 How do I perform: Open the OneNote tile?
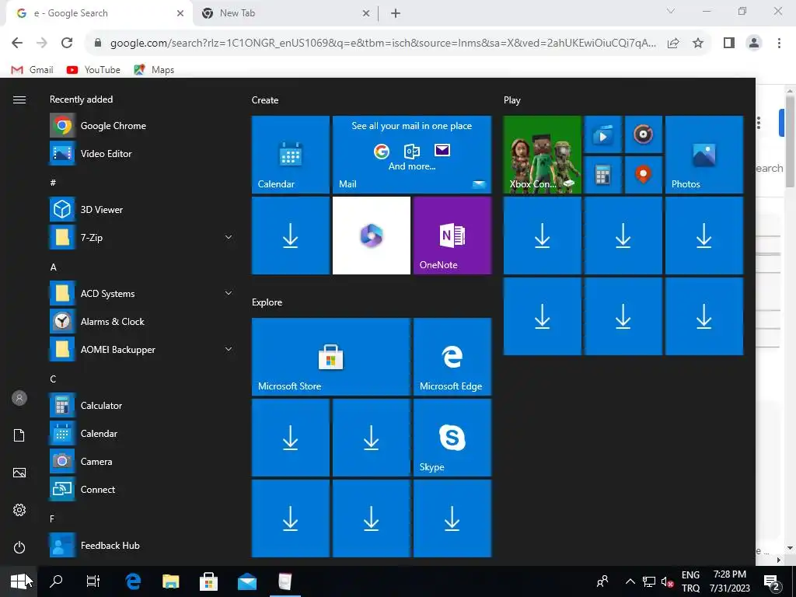(452, 236)
